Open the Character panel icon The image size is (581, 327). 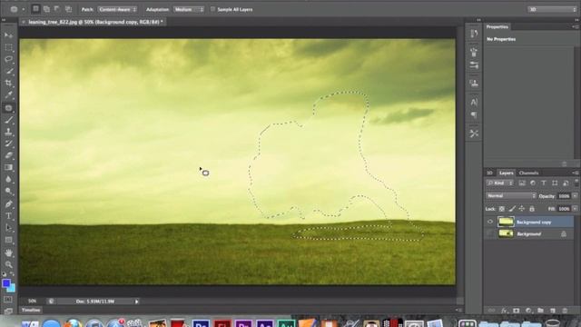pos(474,102)
